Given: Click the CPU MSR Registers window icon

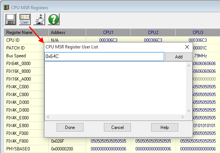Looking at the screenshot, I should tap(6, 7).
